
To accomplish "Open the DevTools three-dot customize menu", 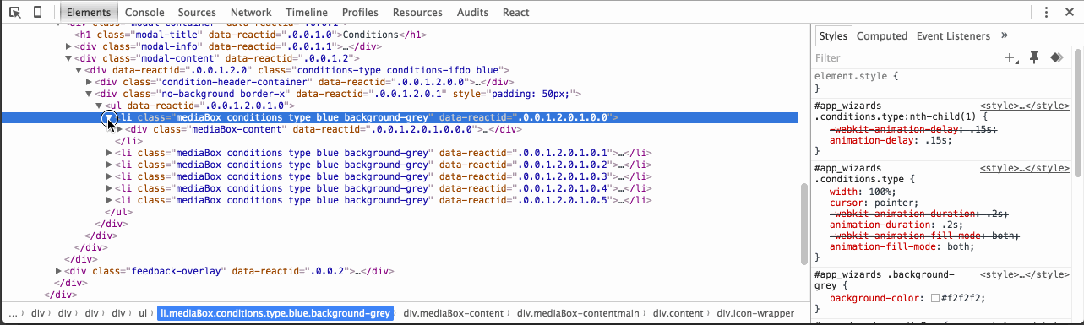I will point(1046,13).
